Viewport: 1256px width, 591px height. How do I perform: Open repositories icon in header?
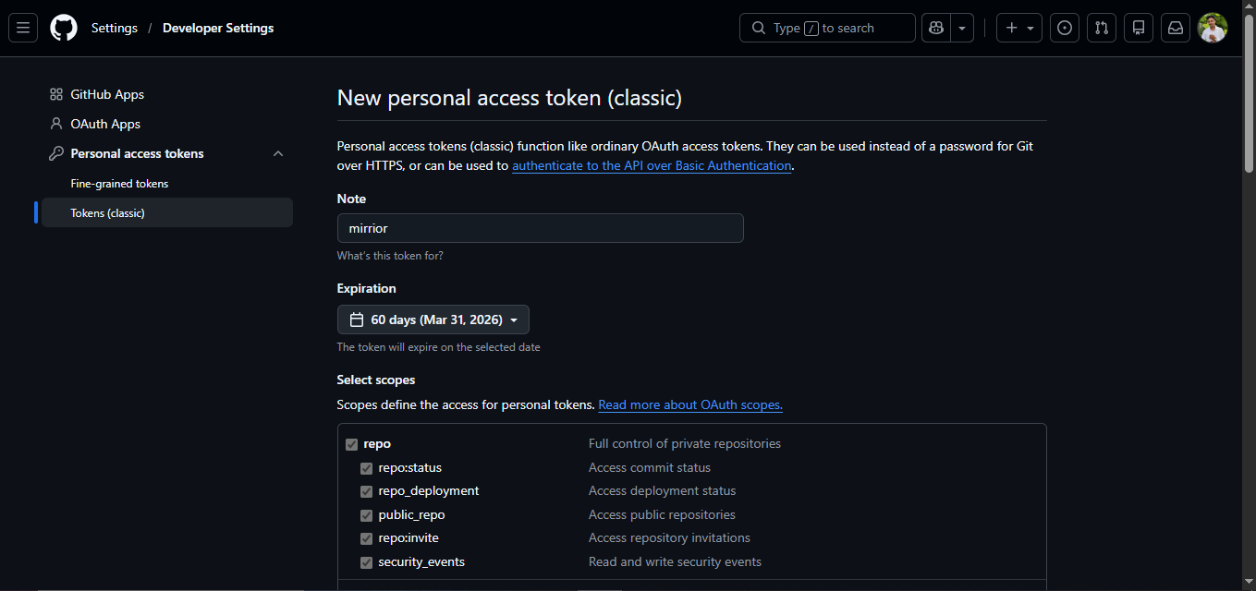1139,28
